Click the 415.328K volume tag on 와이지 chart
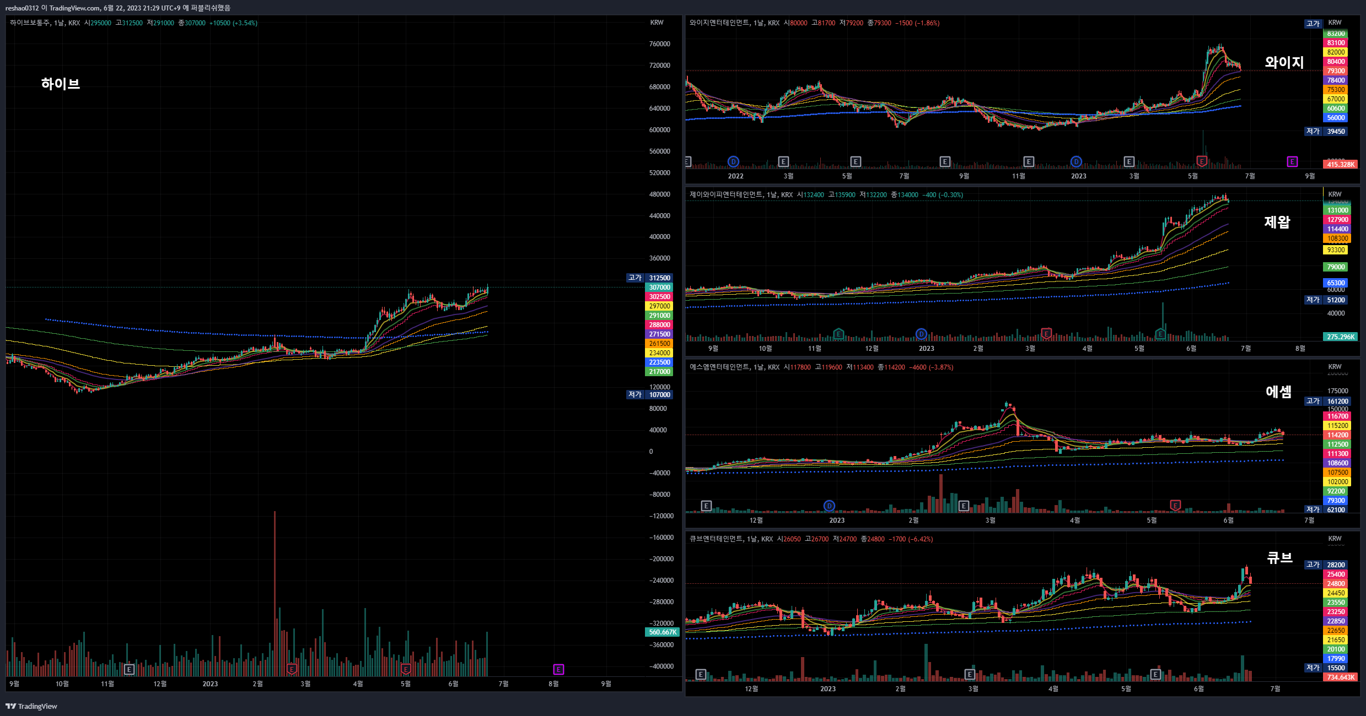The height and width of the screenshot is (716, 1366). pyautogui.click(x=1341, y=165)
